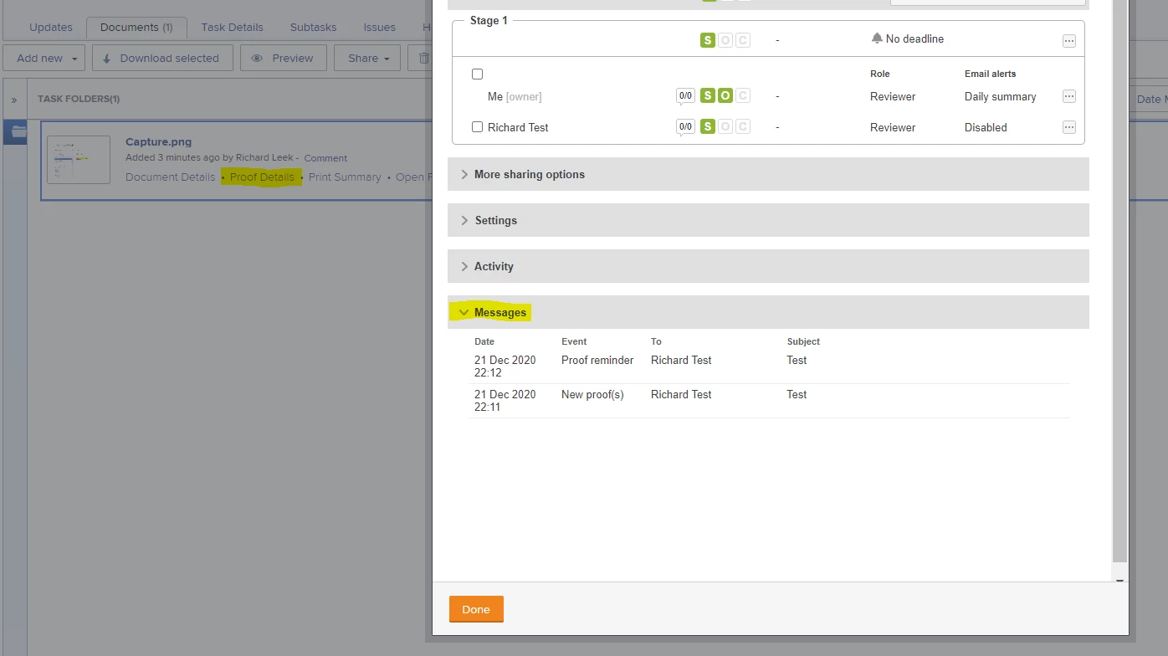The width and height of the screenshot is (1168, 656).
Task: Check the Richard Test checkbox
Action: click(477, 127)
